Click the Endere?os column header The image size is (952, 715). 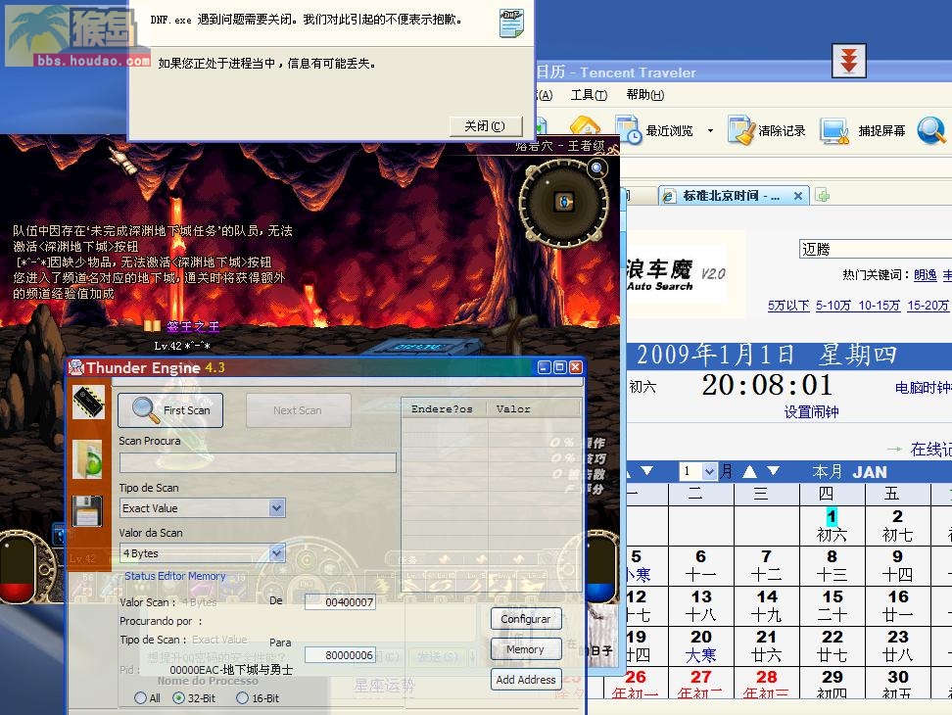(442, 409)
